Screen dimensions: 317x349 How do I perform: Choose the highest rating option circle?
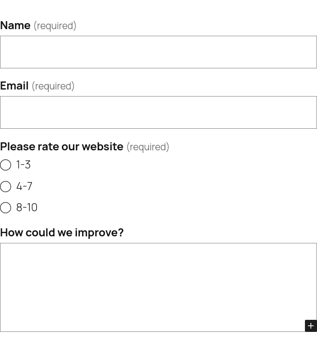[x=6, y=208]
